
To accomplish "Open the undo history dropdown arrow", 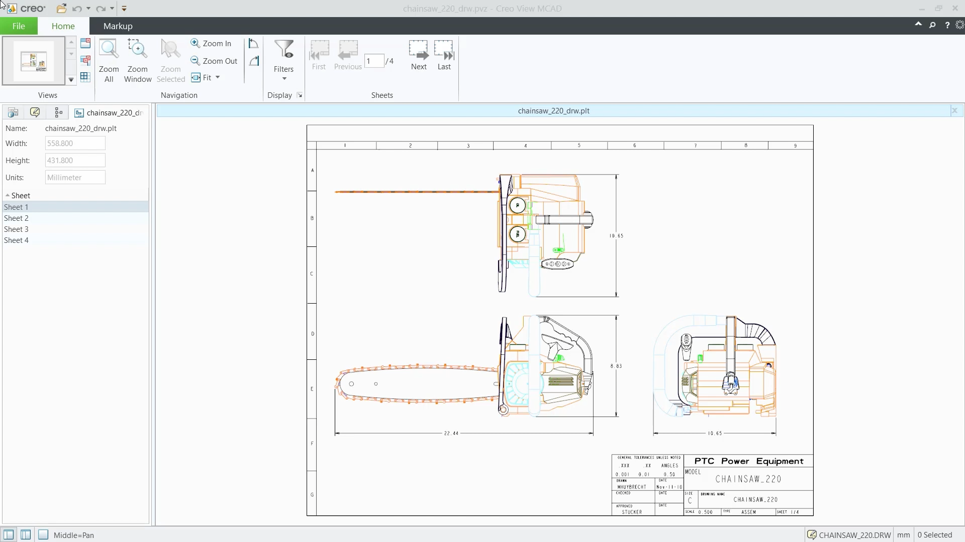I will [88, 9].
